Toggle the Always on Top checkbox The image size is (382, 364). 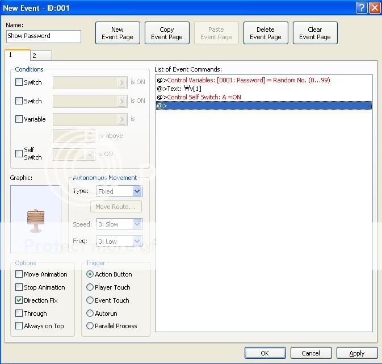click(x=19, y=326)
